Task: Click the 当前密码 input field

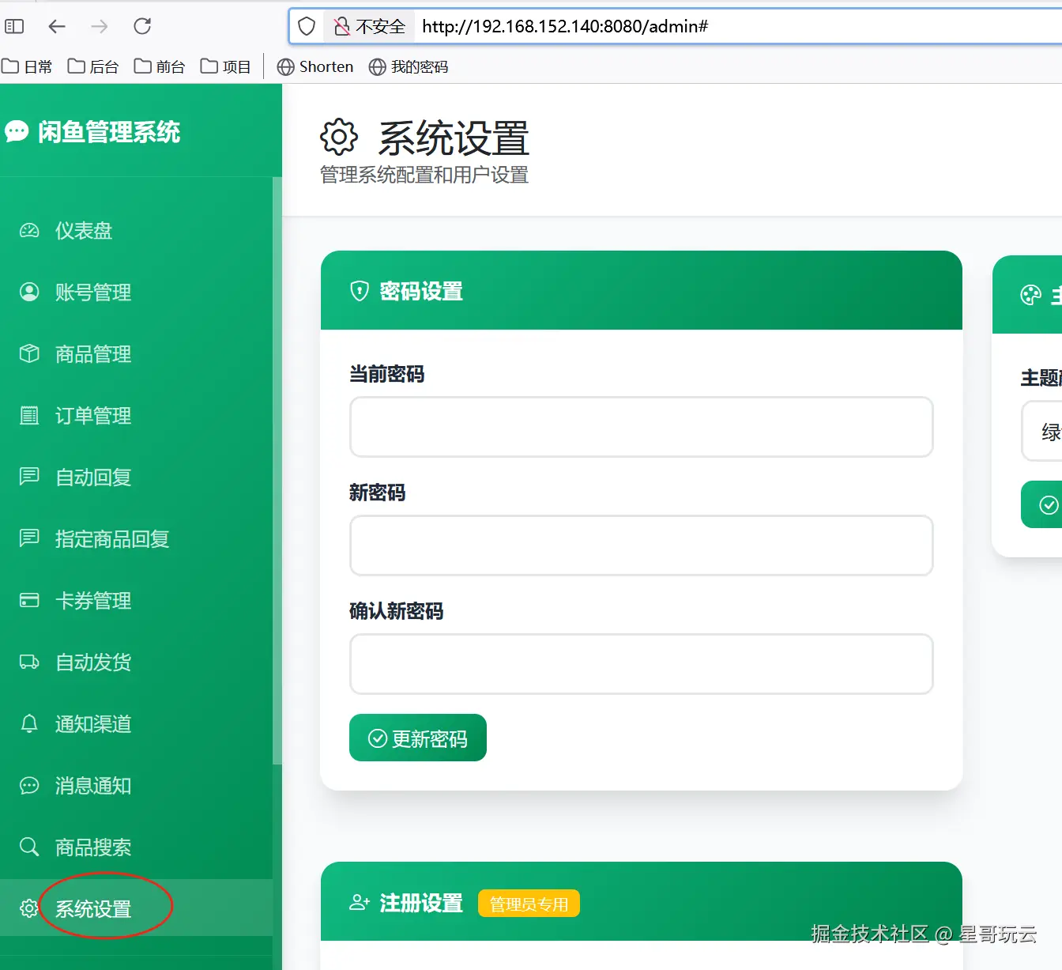Action: tap(642, 427)
